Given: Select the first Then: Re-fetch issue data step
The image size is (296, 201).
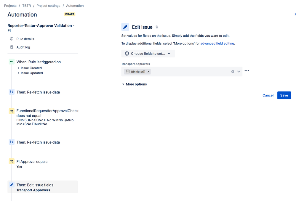Looking at the screenshot, I should tap(38, 92).
